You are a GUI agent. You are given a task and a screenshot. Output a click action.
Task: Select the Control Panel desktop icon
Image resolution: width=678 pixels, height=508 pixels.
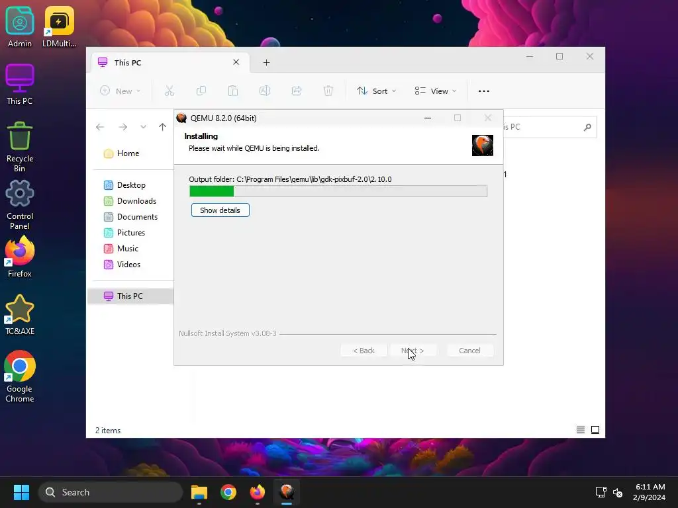coord(19,205)
